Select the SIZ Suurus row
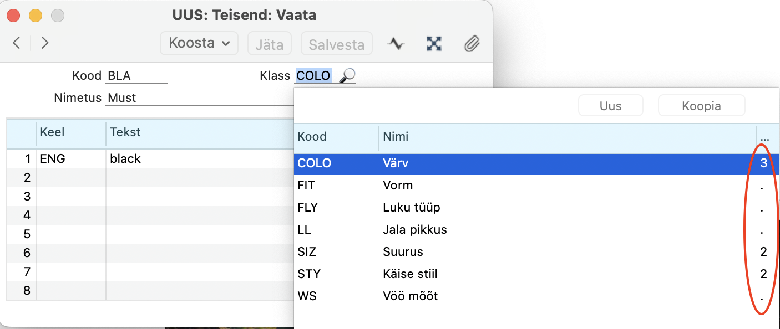Screen dimensions: 780x329 click(x=536, y=251)
